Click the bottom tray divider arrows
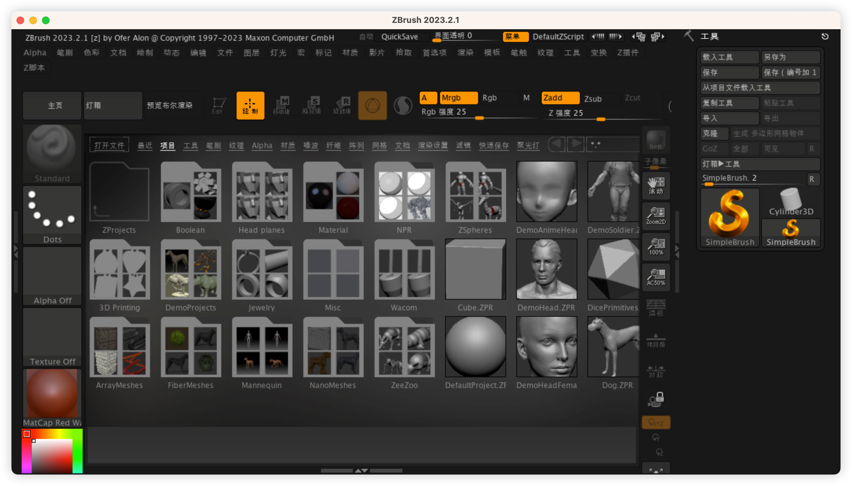 tap(361, 471)
